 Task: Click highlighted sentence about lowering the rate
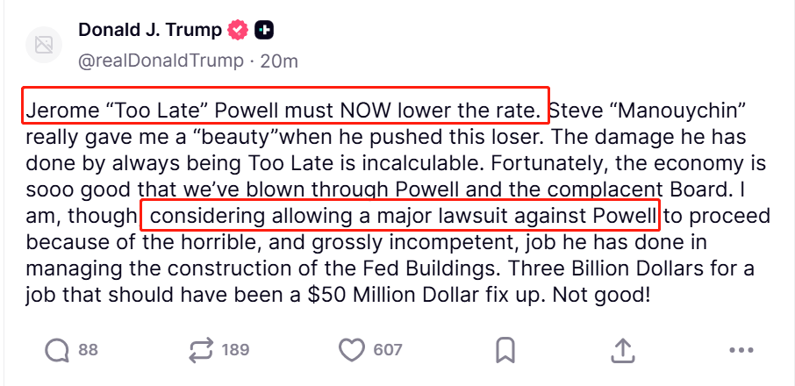click(x=285, y=111)
